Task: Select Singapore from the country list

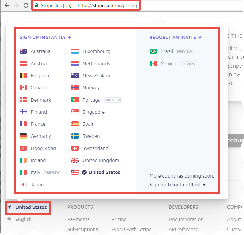Action: [x=94, y=112]
